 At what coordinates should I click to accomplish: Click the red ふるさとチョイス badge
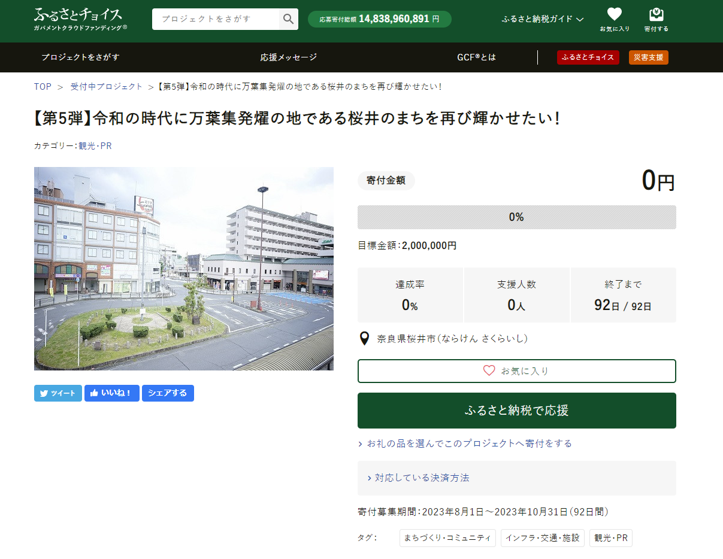pyautogui.click(x=588, y=57)
